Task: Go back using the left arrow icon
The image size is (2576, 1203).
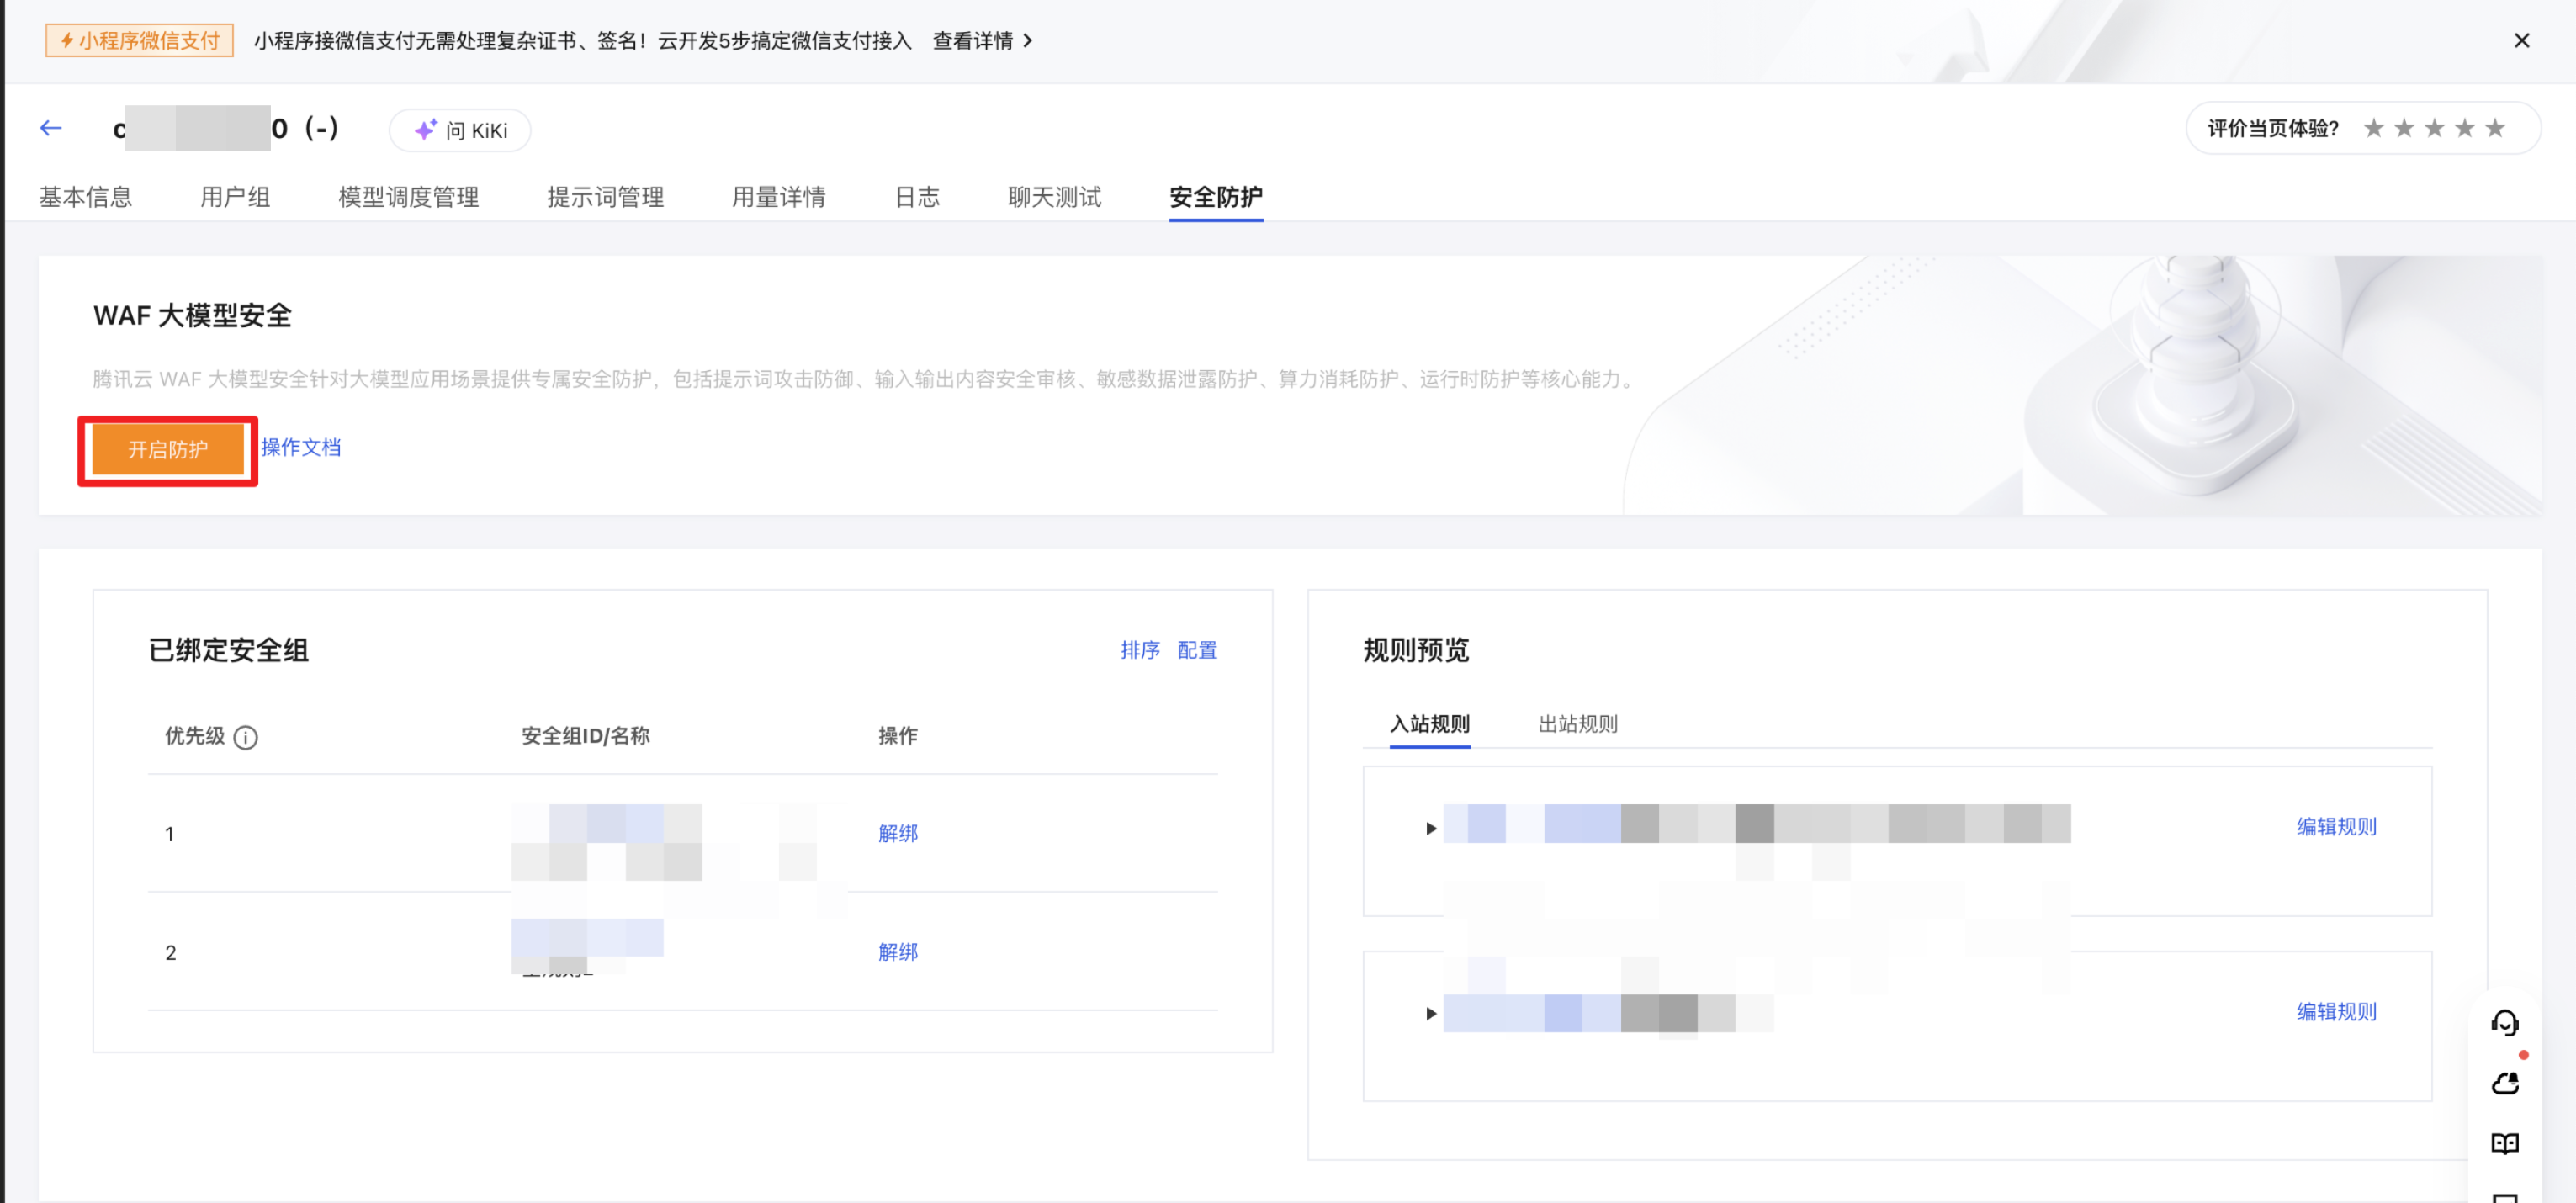Action: pos(51,128)
